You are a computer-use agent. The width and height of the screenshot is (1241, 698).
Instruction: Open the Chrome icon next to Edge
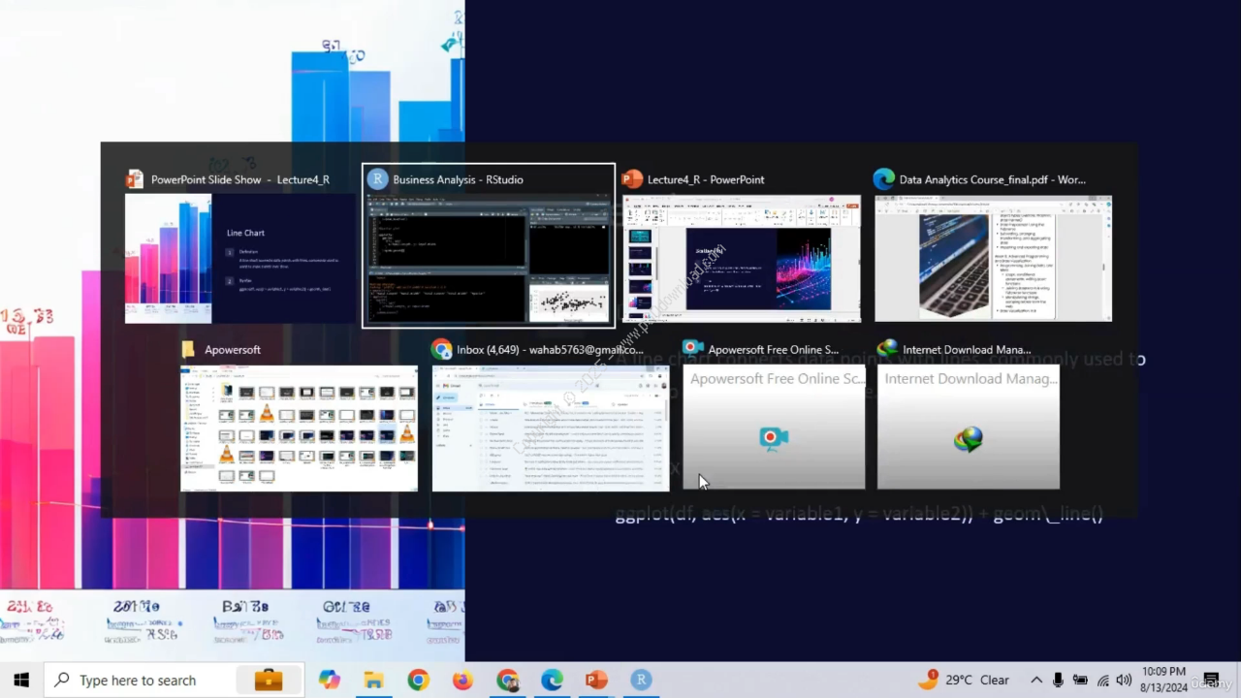[x=507, y=681]
